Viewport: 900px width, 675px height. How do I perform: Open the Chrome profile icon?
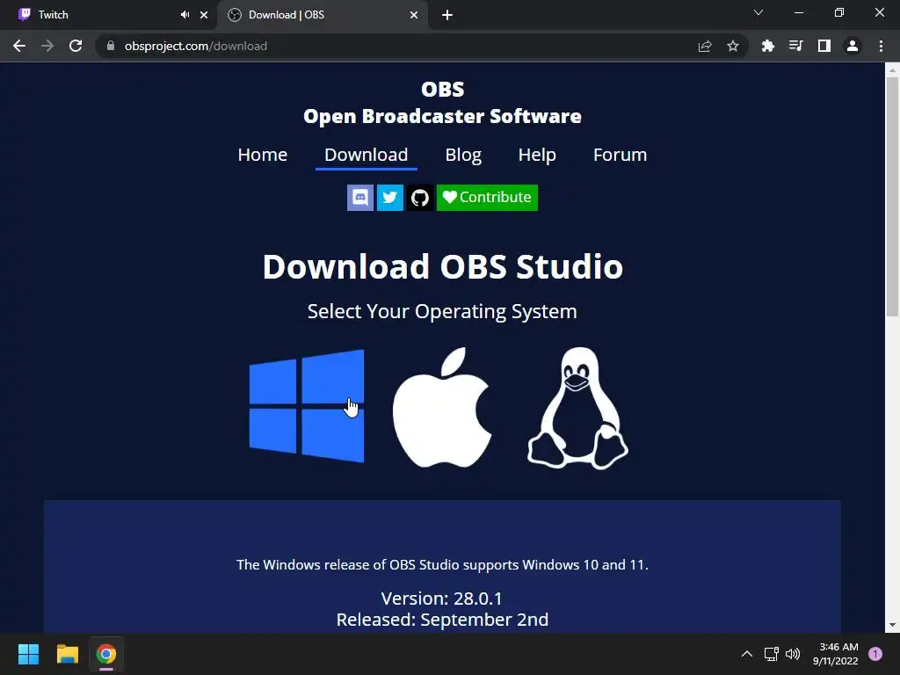[853, 46]
